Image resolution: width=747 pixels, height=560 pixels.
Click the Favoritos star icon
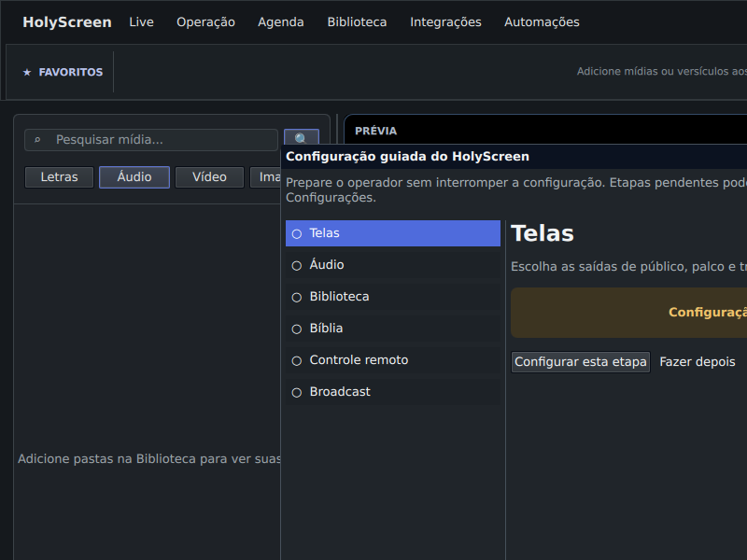coord(27,72)
